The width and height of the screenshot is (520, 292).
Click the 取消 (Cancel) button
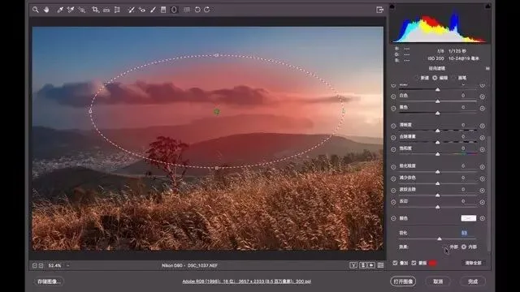pos(438,281)
